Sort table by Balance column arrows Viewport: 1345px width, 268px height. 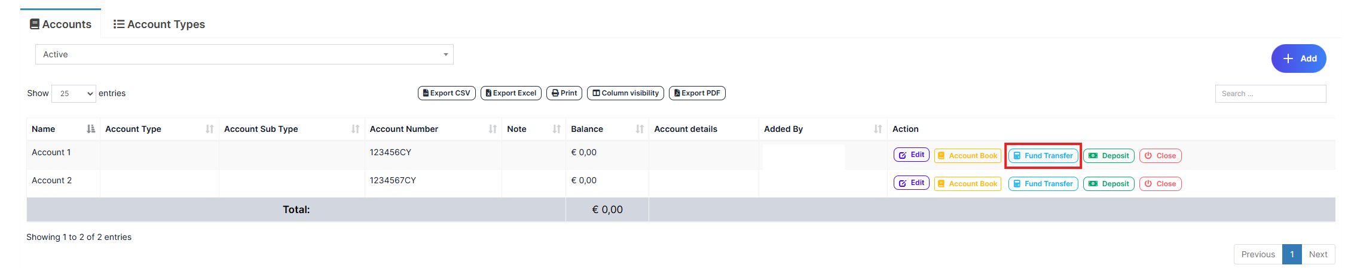coord(640,129)
